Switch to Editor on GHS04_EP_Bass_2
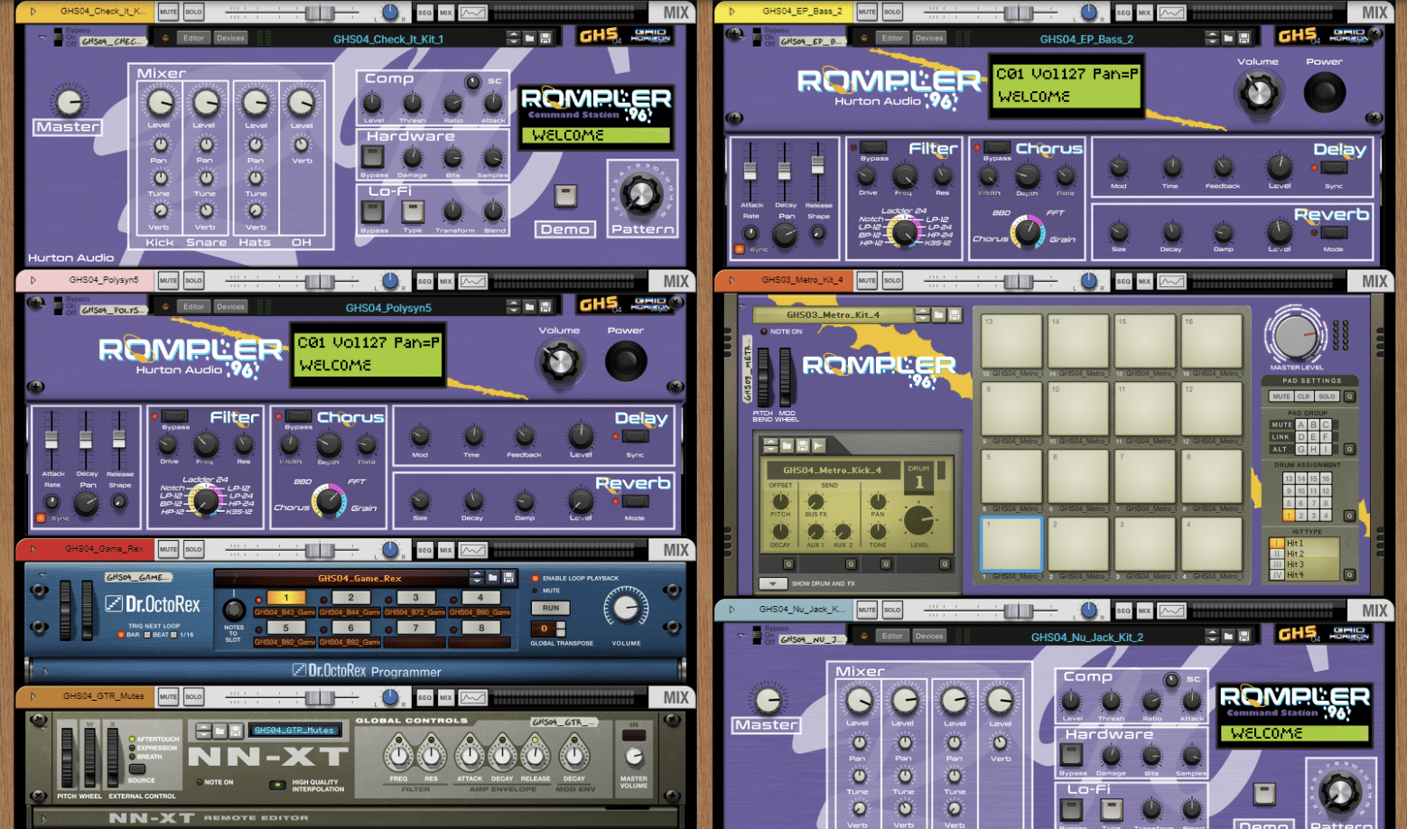 tap(892, 38)
